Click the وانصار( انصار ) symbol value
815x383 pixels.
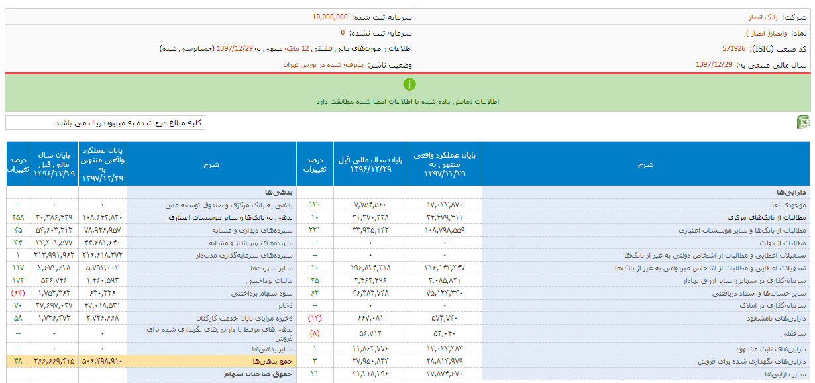pyautogui.click(x=766, y=32)
